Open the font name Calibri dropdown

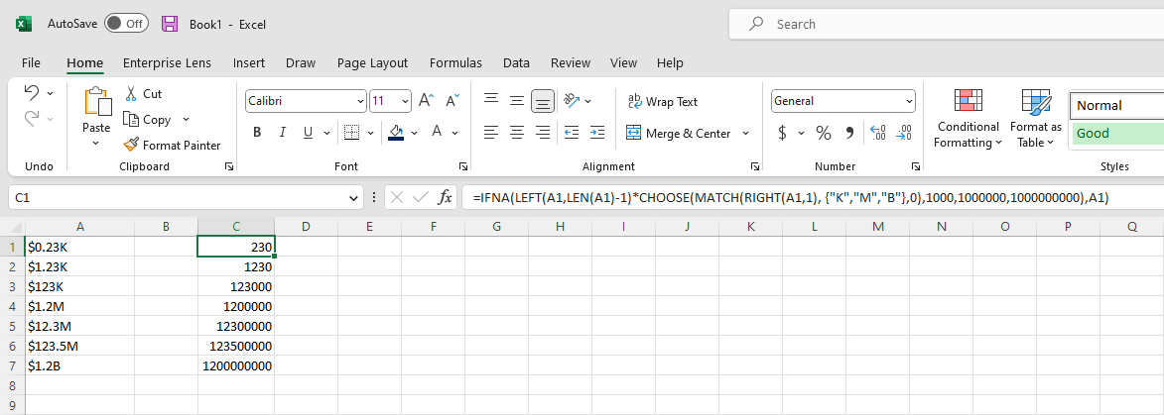click(360, 101)
